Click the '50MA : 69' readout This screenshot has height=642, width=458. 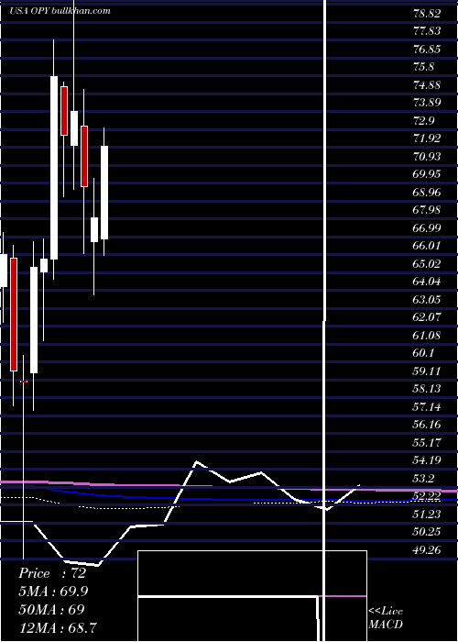coord(51,609)
